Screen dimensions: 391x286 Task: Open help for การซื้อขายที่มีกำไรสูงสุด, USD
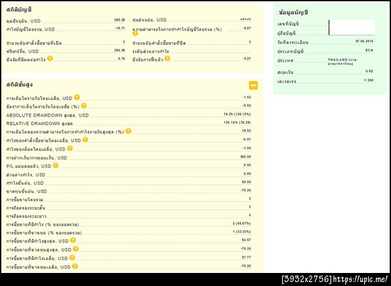click(x=73, y=240)
